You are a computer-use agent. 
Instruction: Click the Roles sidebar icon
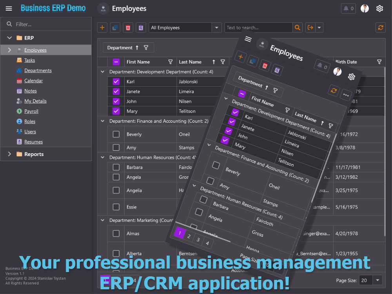coord(19,122)
